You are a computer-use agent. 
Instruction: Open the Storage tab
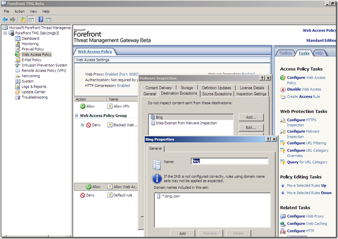[x=187, y=88]
